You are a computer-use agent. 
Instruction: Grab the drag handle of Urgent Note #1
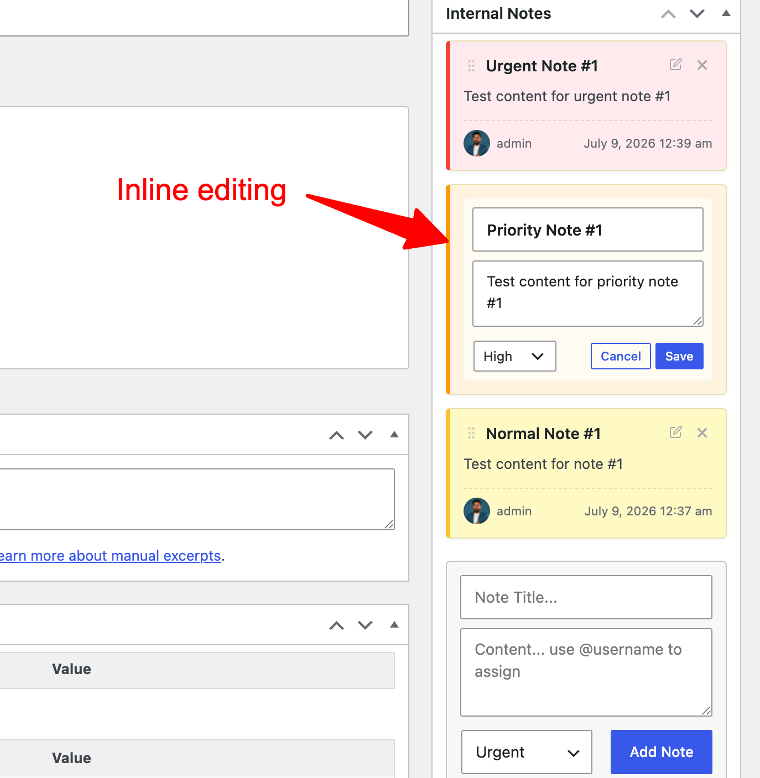pyautogui.click(x=471, y=66)
